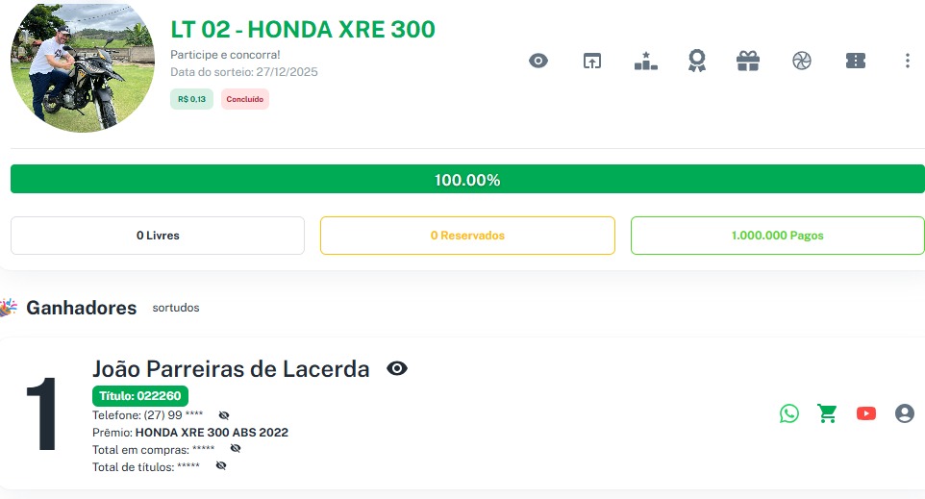Click the camera shutter icon
Image resolution: width=925 pixels, height=499 pixels.
(x=802, y=61)
